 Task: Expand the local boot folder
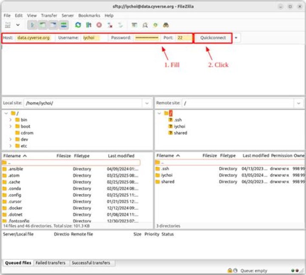pyautogui.click(x=10, y=126)
